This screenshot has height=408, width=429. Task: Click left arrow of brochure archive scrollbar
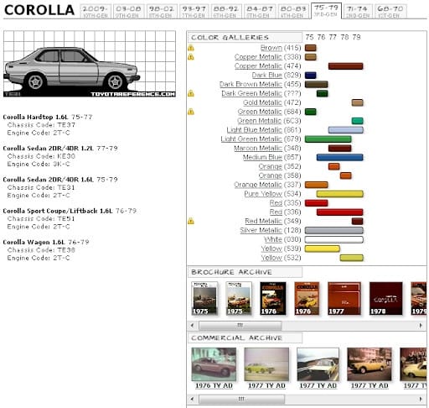192,326
